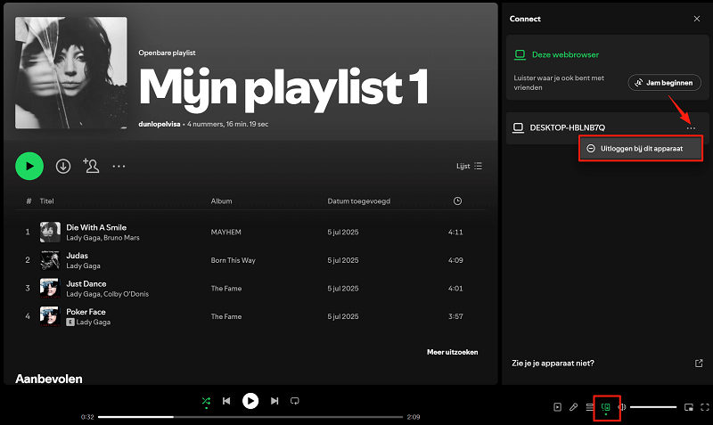
Task: Invite collaborators with the add-person icon
Action: [91, 166]
